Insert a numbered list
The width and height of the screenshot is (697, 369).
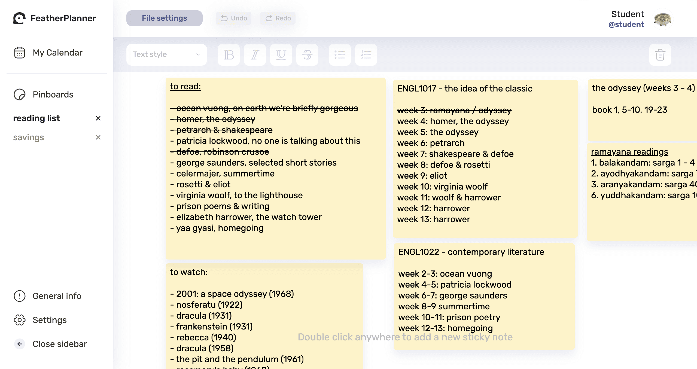pyautogui.click(x=366, y=55)
